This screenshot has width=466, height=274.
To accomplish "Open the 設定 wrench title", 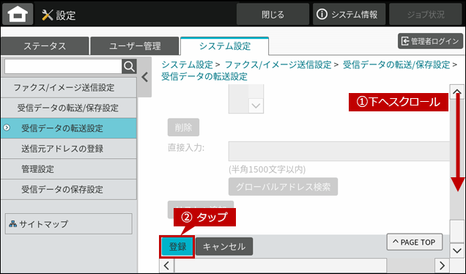I will point(59,15).
